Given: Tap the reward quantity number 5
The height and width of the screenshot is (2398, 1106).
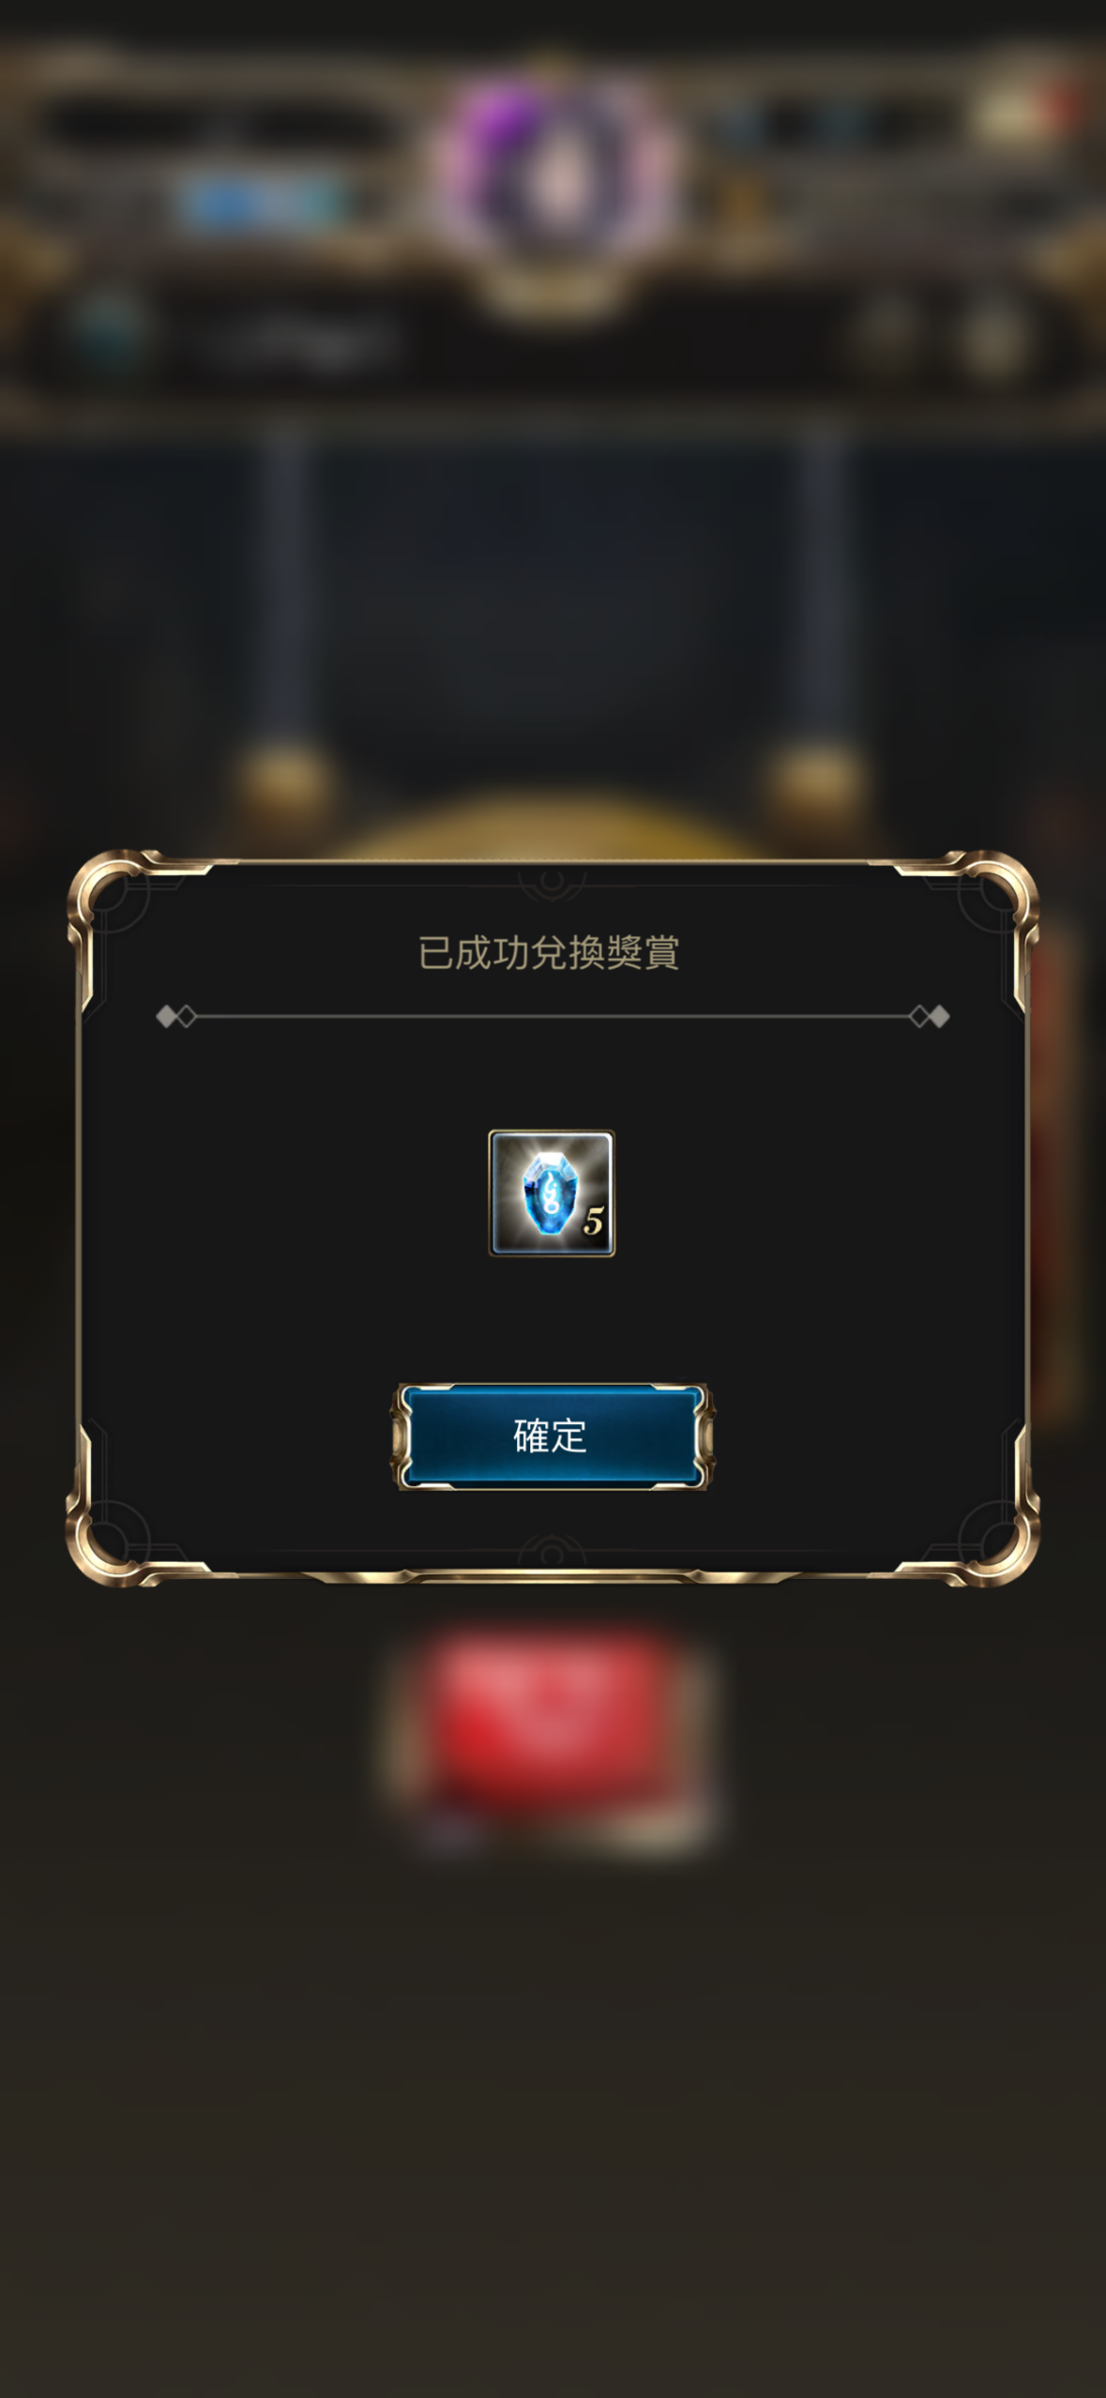Looking at the screenshot, I should click(593, 1221).
